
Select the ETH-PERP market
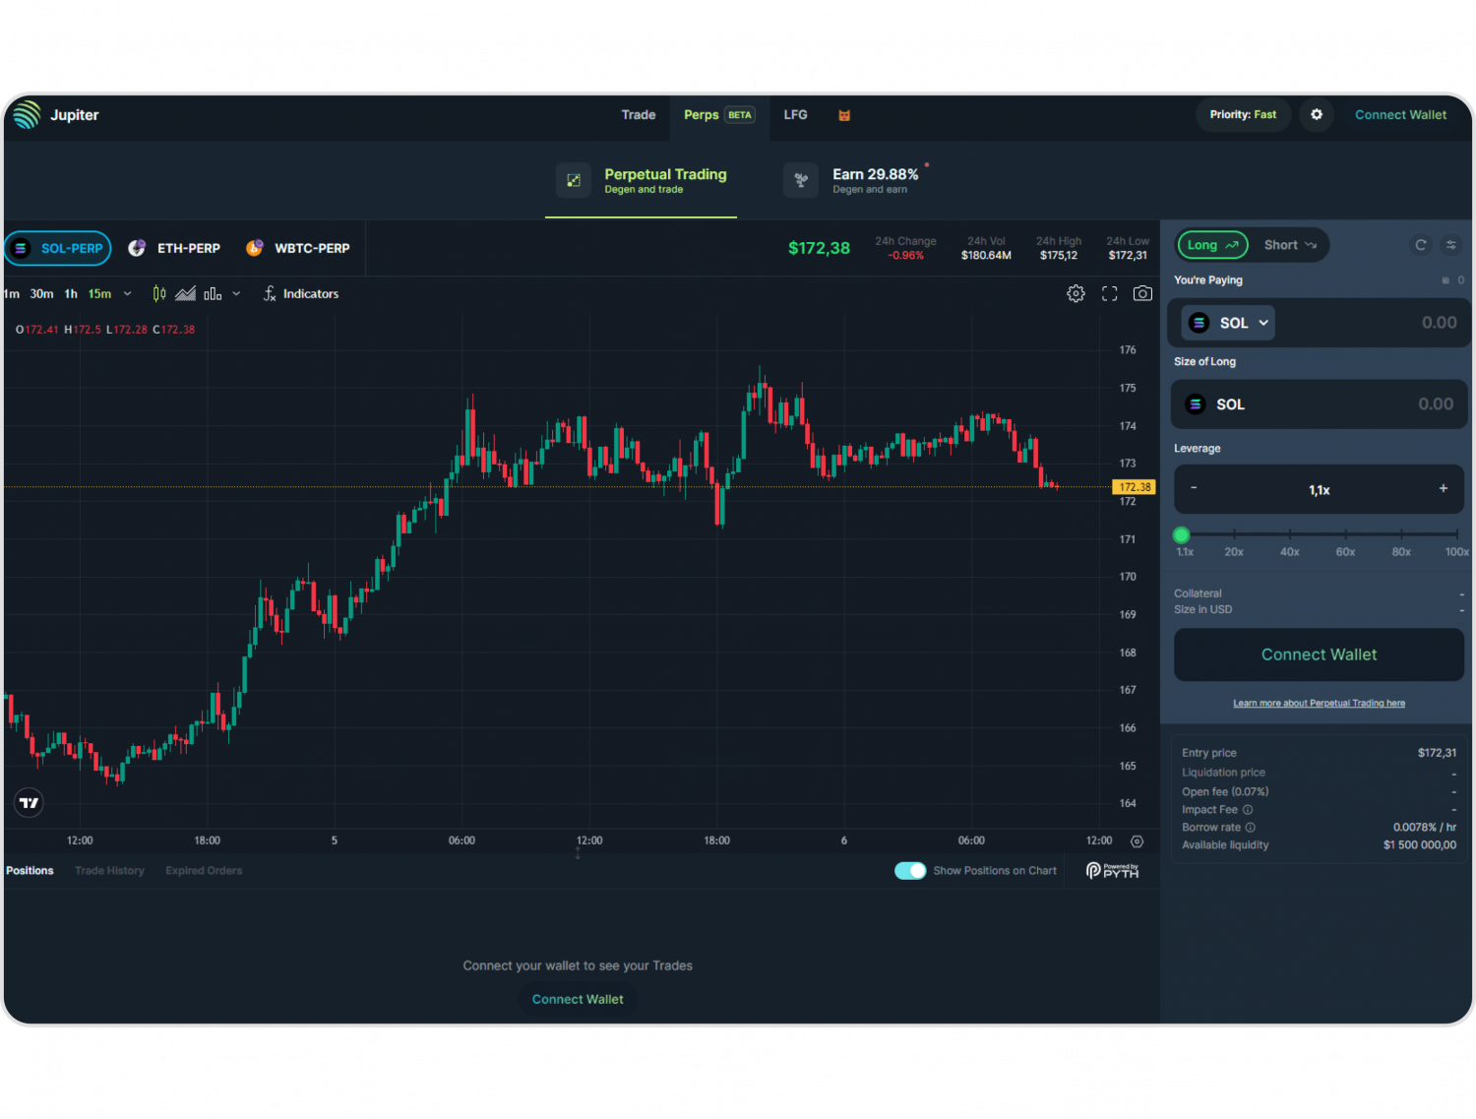tap(174, 248)
